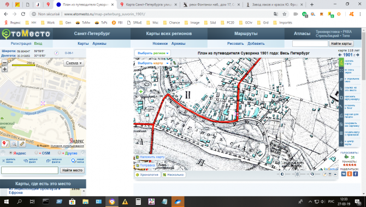Image resolution: width=366 pixels, height=207 pixels.
Task: Adjust the map contrast slider
Action: 282,174
